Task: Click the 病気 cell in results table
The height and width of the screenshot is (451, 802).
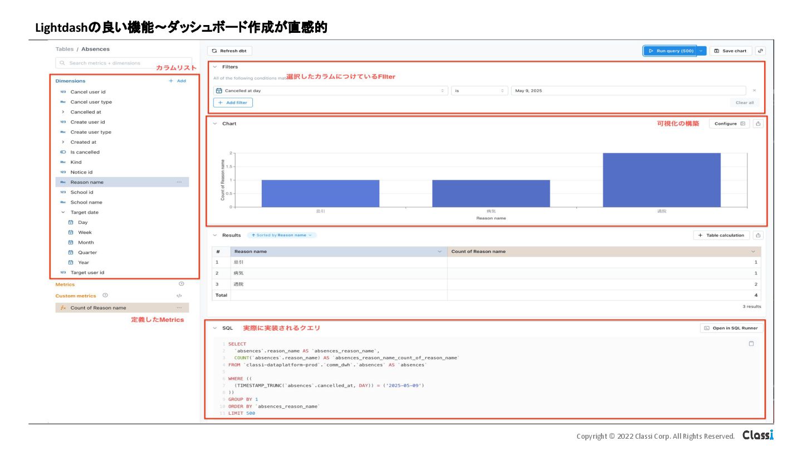Action: point(339,273)
